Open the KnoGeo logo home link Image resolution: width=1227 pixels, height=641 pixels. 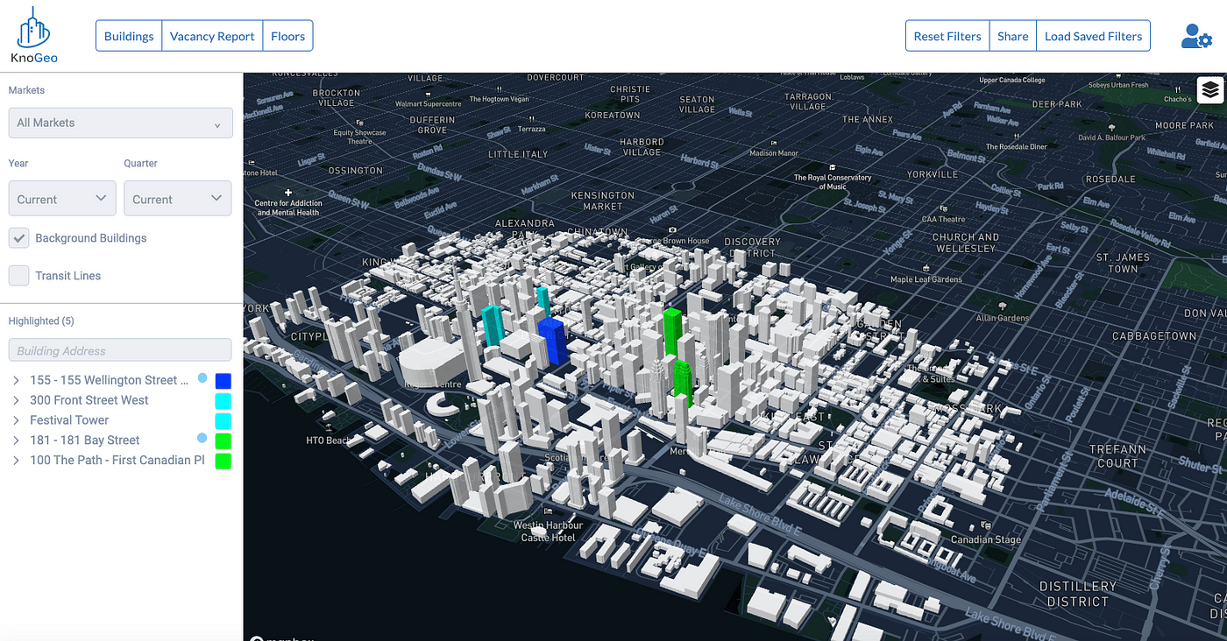(34, 35)
